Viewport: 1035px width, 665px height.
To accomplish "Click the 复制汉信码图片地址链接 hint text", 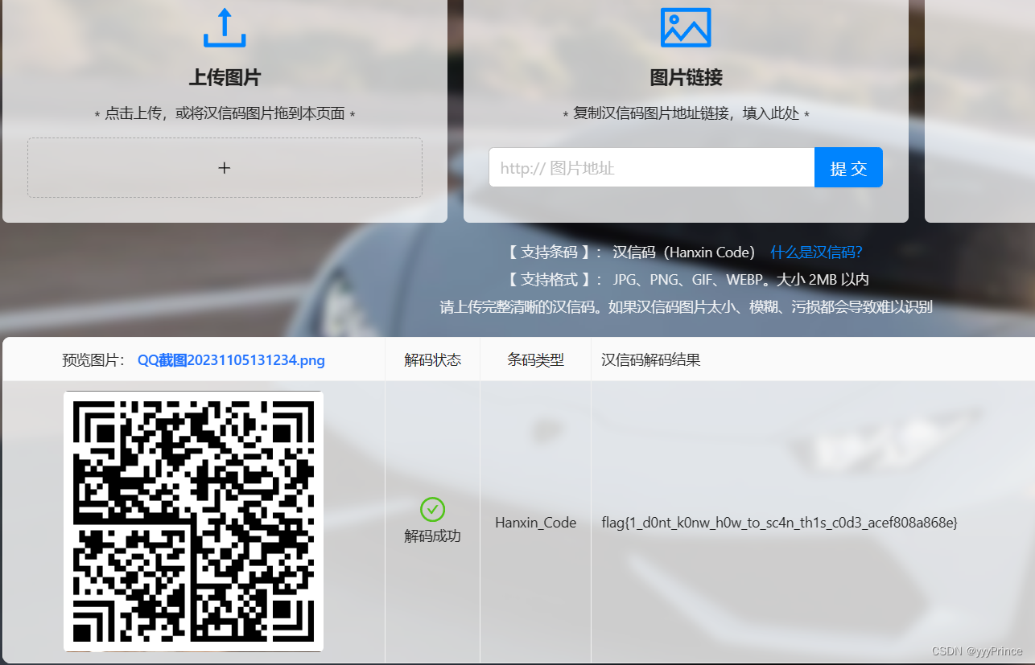I will coord(686,114).
